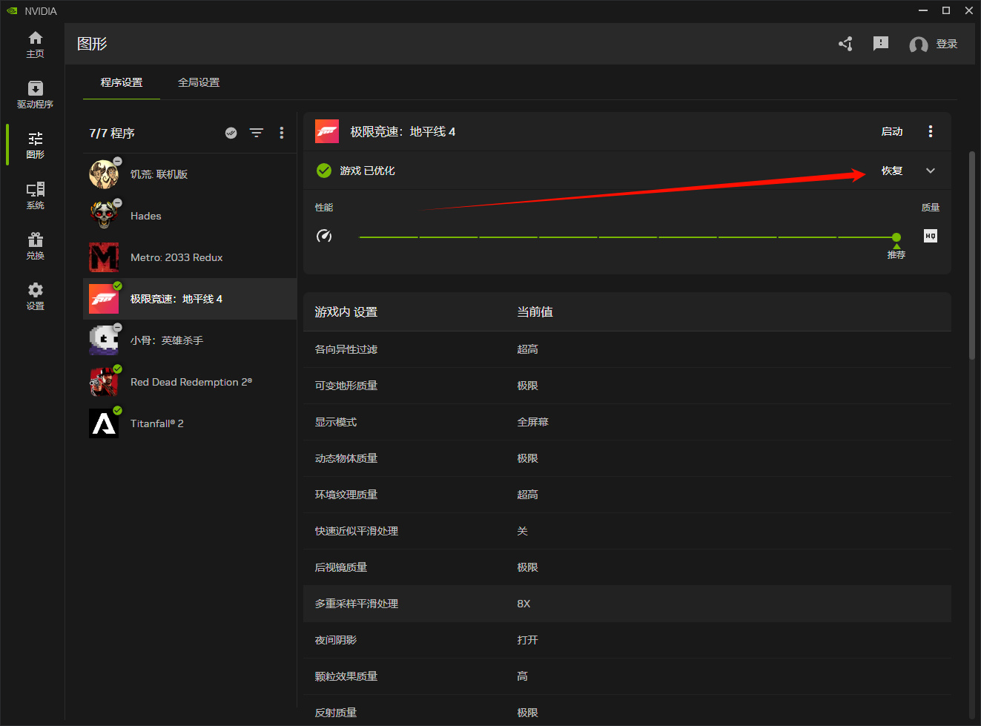This screenshot has width=981, height=726.
Task: Select 极限竞速: 地平线 4 in program list
Action: pos(190,299)
